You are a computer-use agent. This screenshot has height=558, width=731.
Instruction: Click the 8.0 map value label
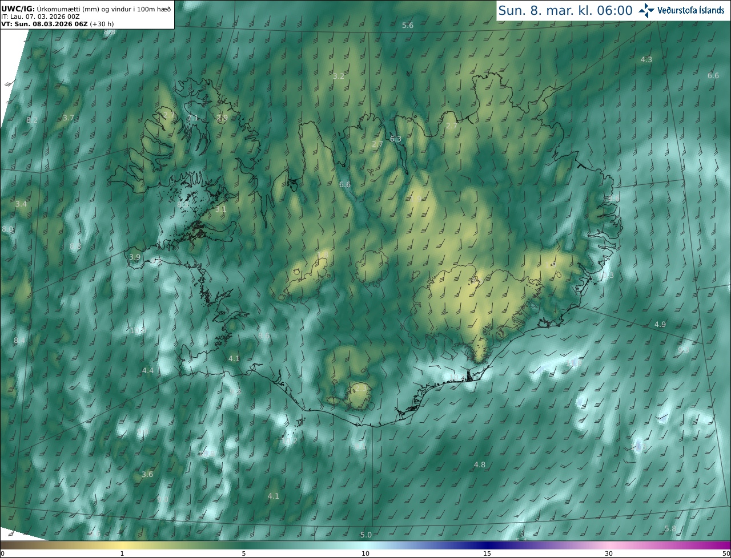(x=7, y=229)
